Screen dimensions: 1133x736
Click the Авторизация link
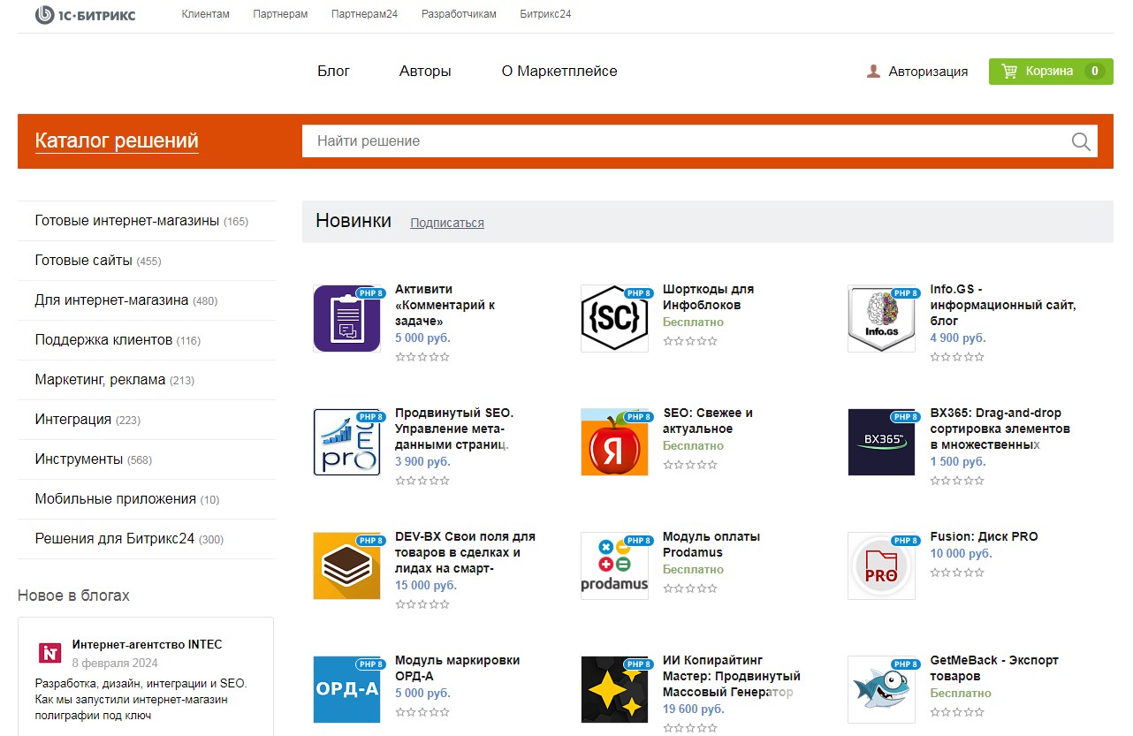(928, 72)
